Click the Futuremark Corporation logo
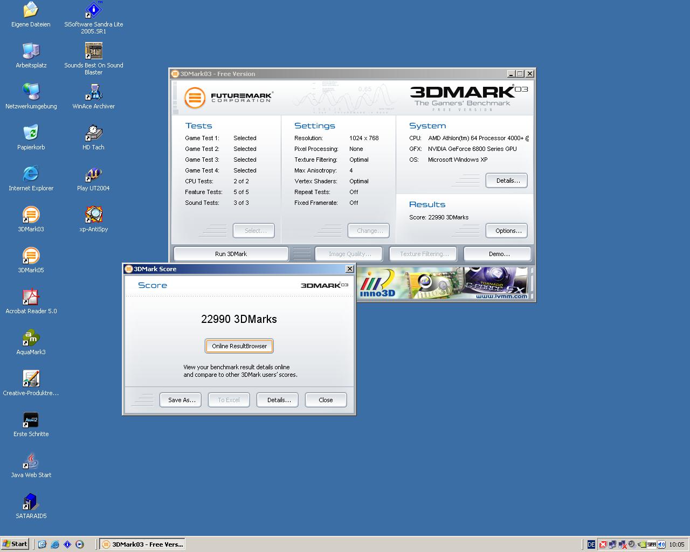The image size is (690, 552). coord(229,98)
